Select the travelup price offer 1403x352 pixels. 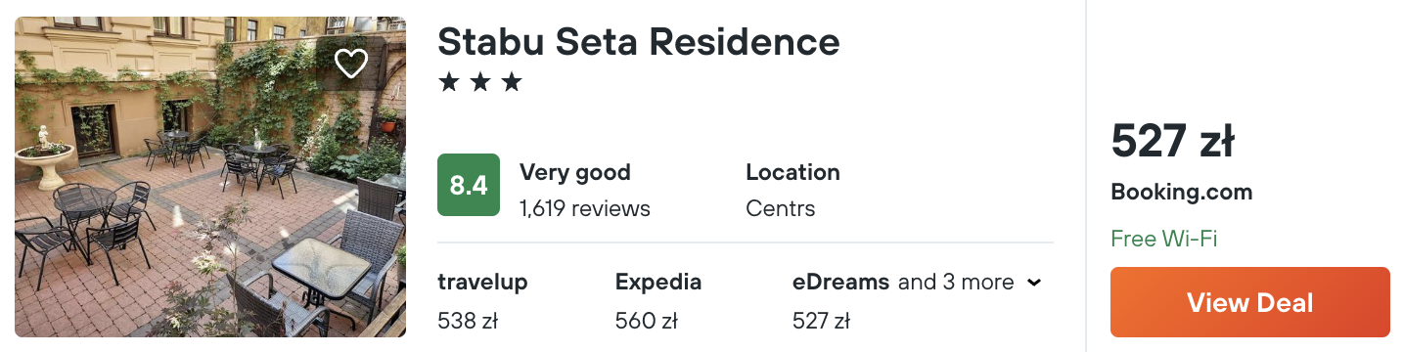(482, 300)
